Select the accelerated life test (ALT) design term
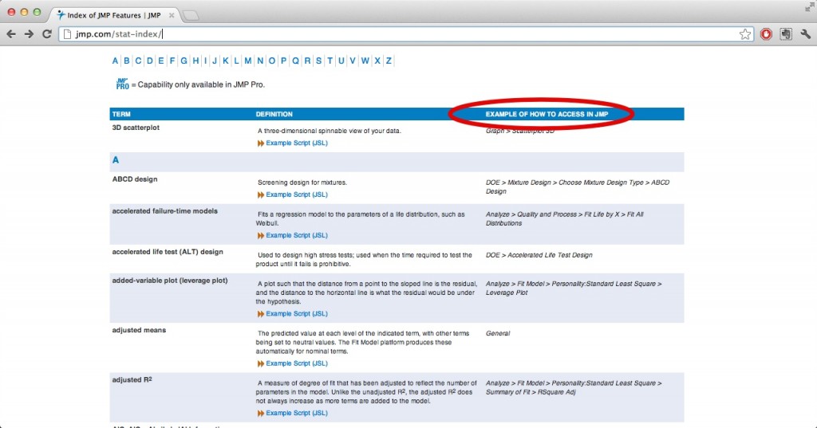 click(168, 252)
